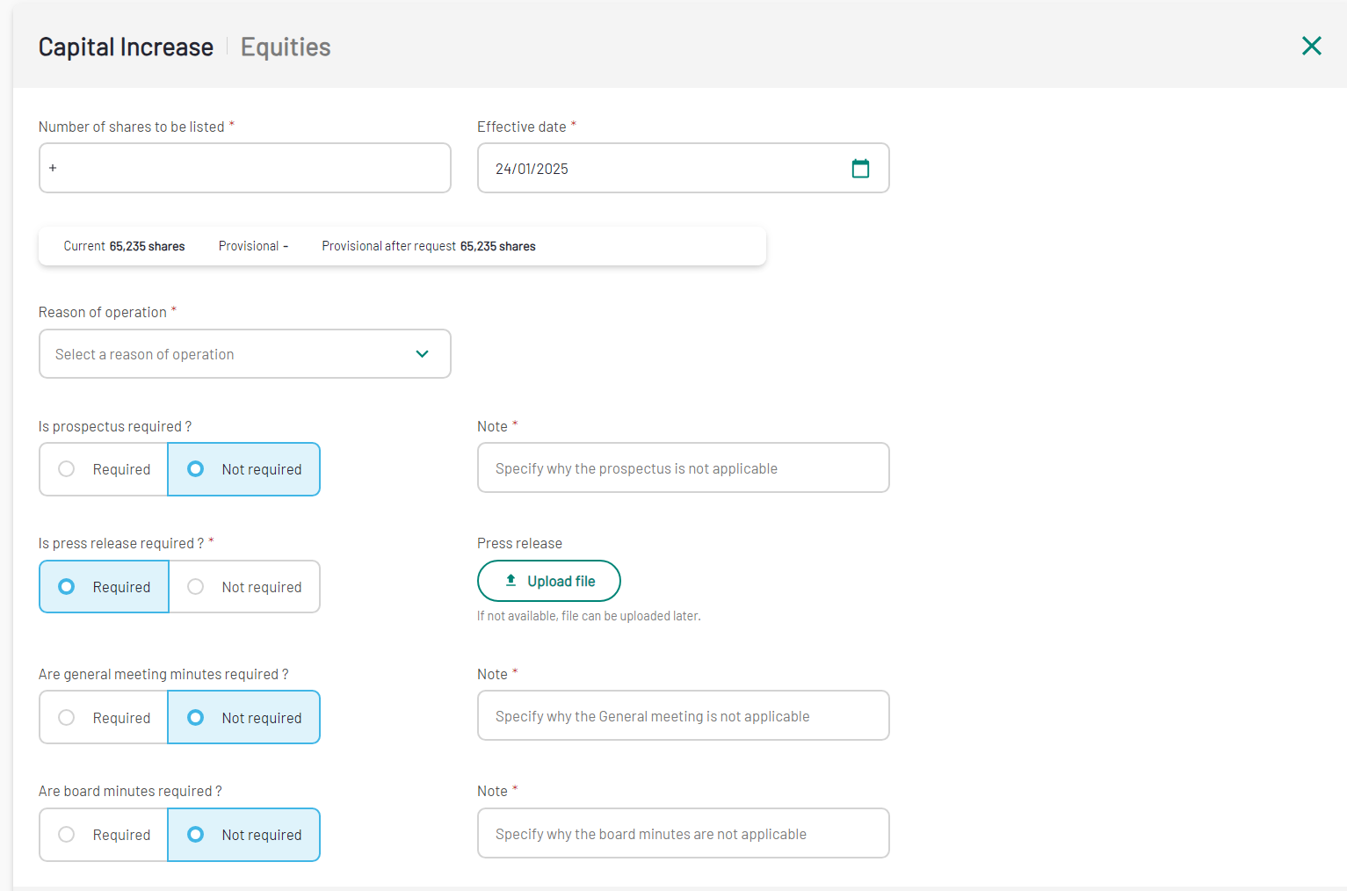The height and width of the screenshot is (891, 1347).
Task: Click the prospectus not applicable note field
Action: [x=683, y=468]
